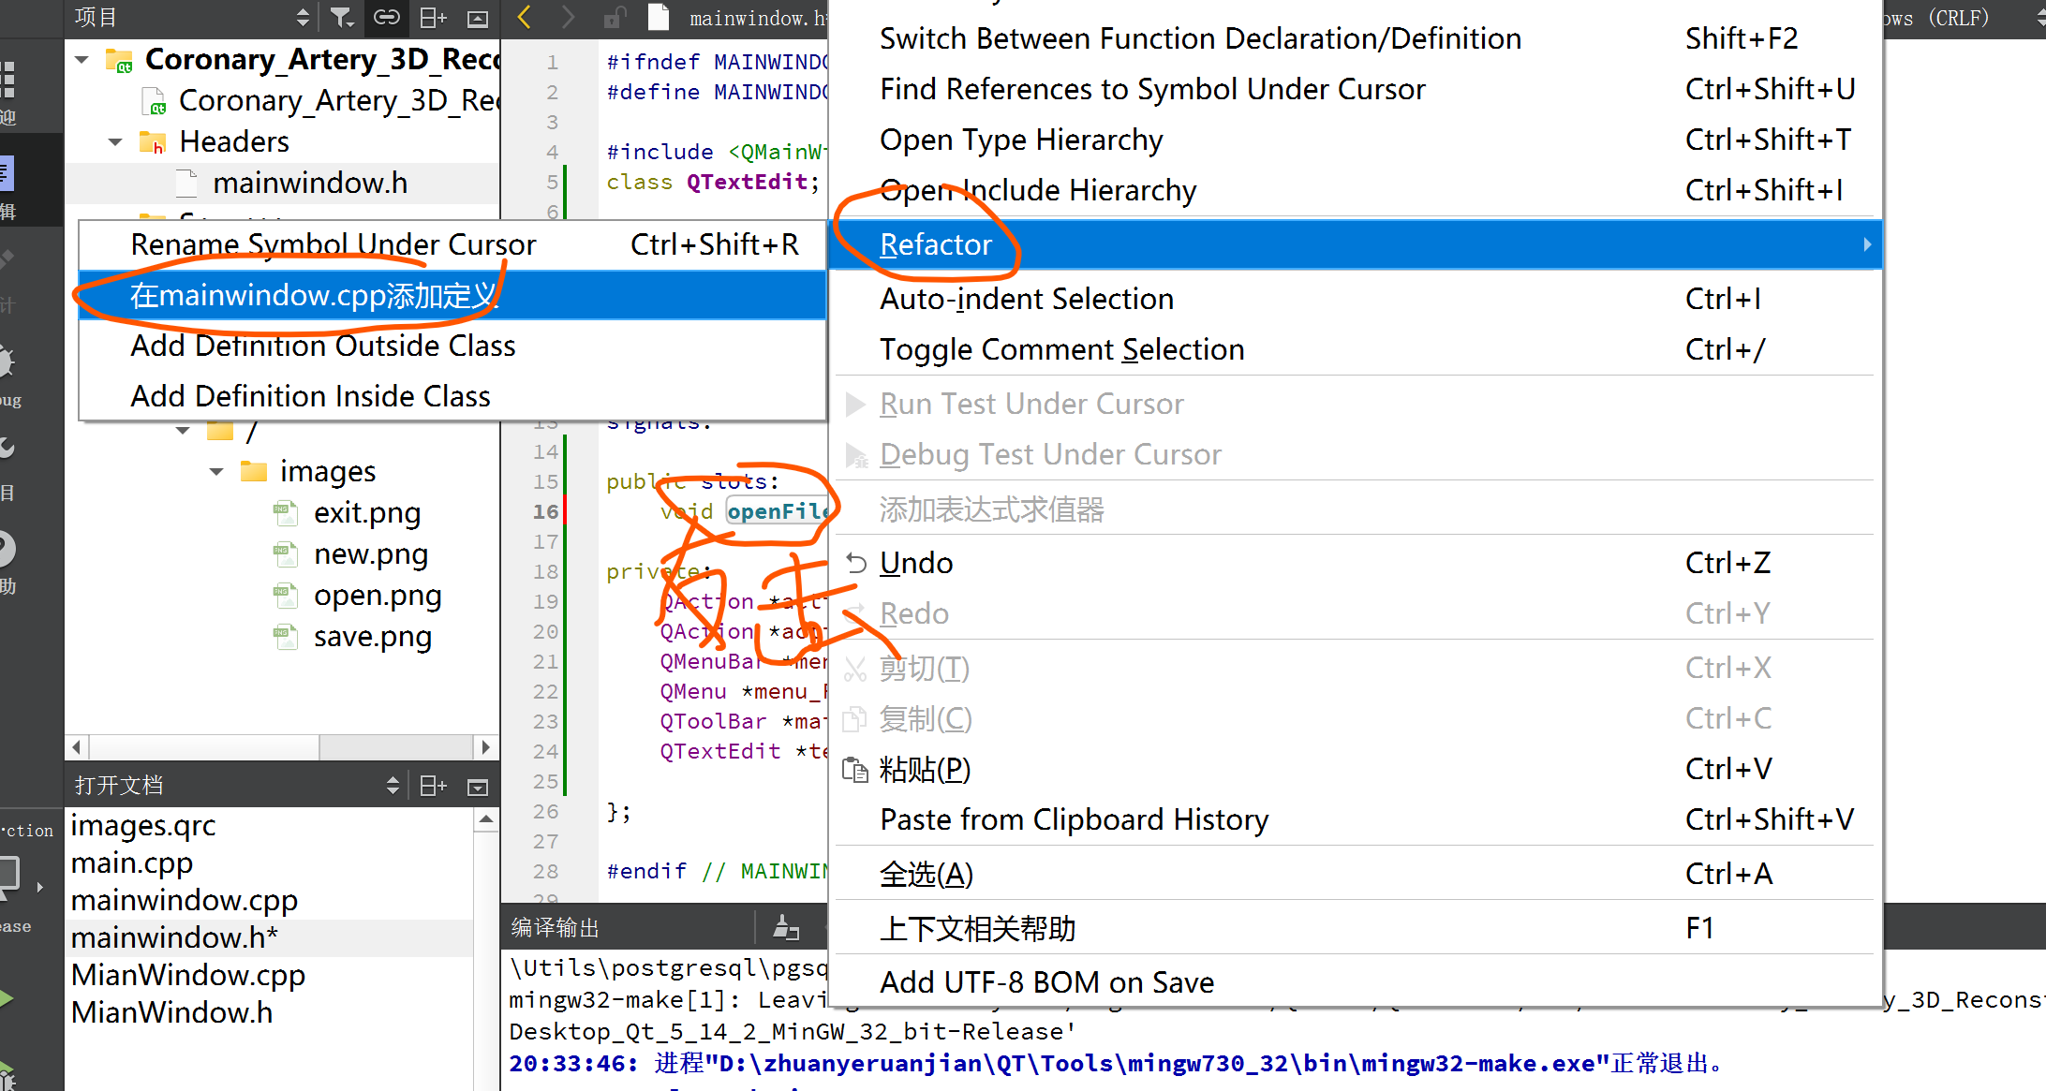2046x1091 pixels.
Task: Click the green Run button in the sidebar
Action: pos(7,998)
